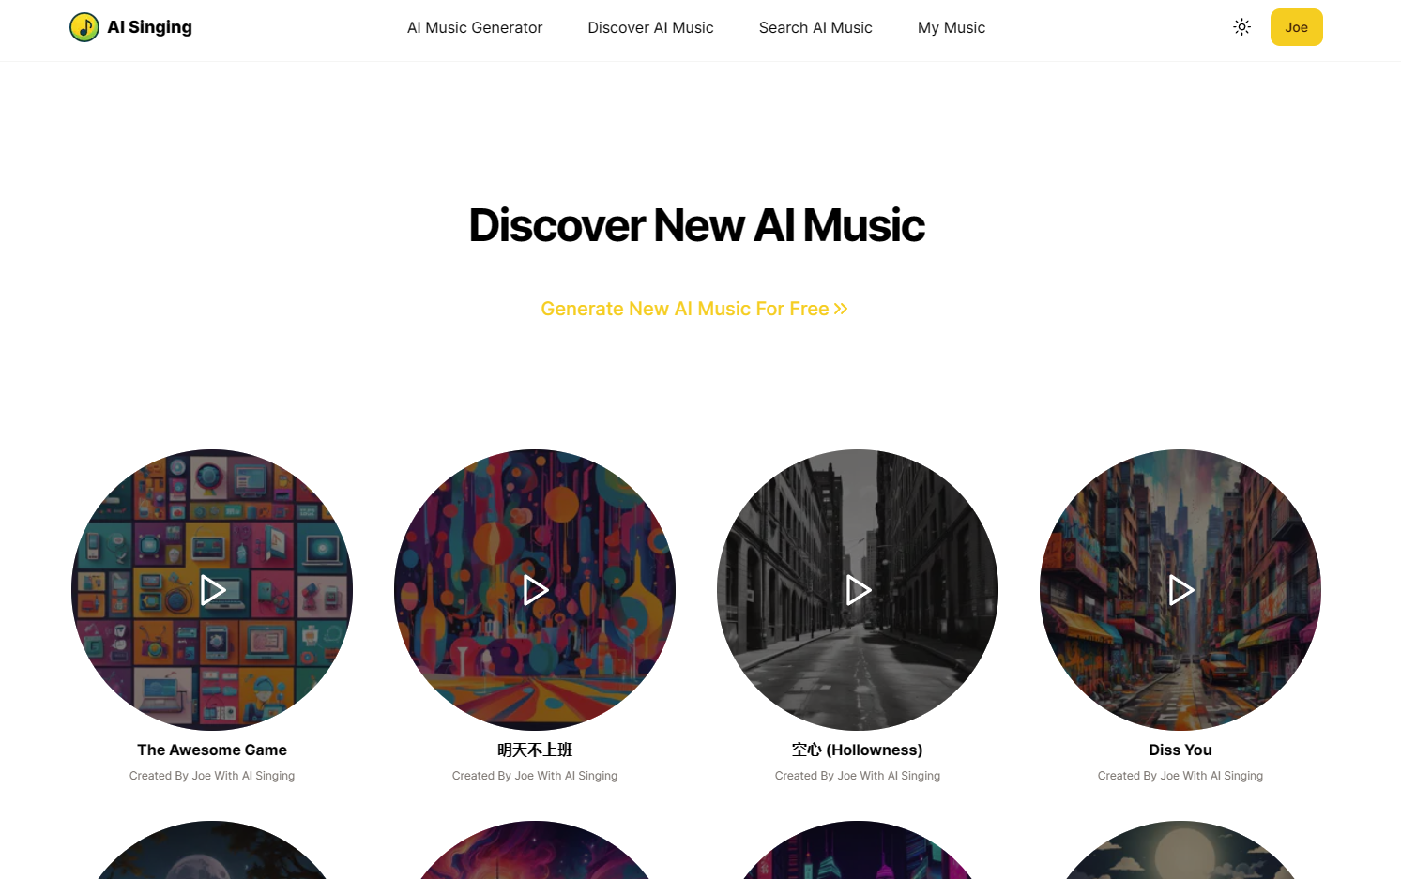Open My Music in the top navigation
Screen dimensions: 1401x879
coord(952,28)
